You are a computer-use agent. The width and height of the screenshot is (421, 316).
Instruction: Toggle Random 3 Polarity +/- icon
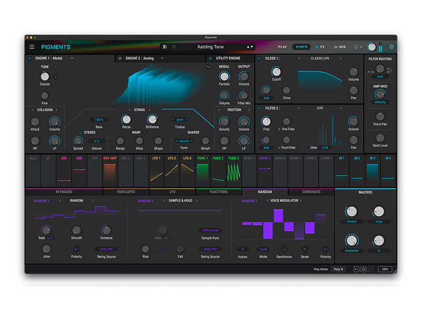point(325,249)
